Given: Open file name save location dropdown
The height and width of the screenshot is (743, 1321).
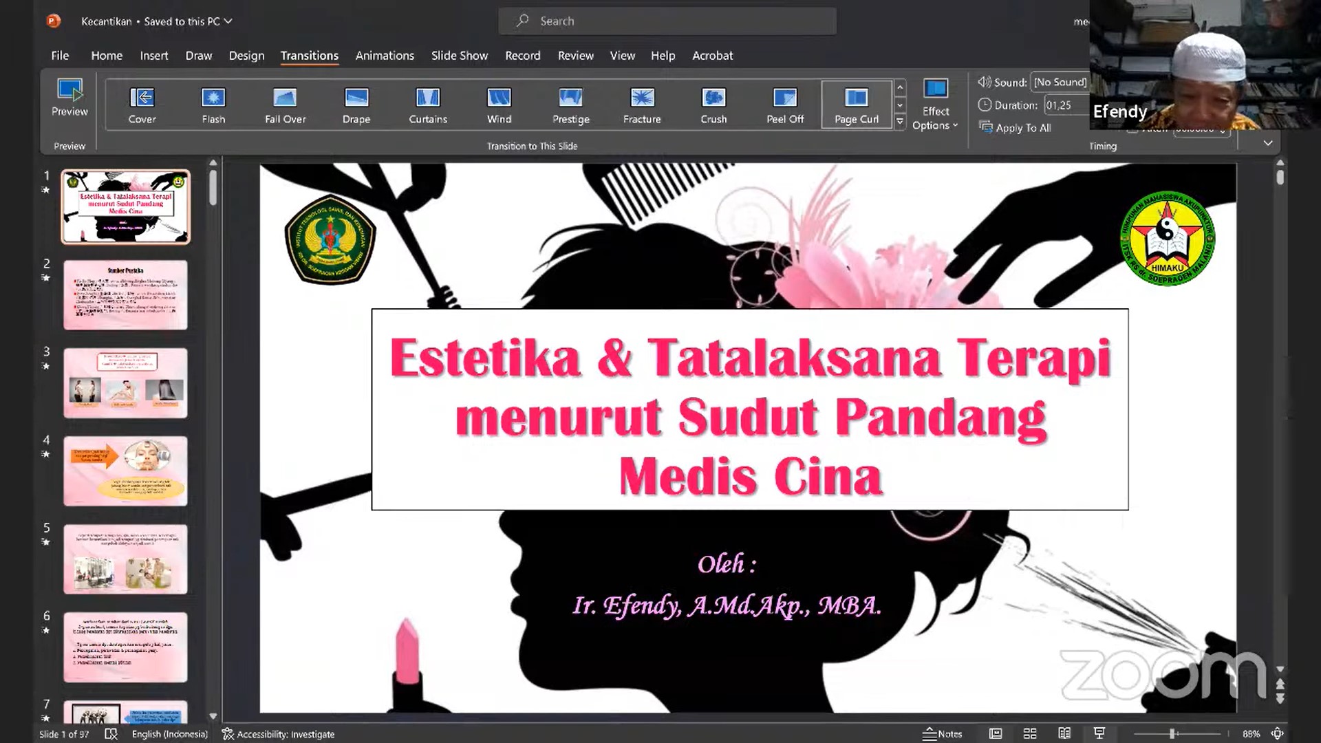Looking at the screenshot, I should pyautogui.click(x=228, y=21).
